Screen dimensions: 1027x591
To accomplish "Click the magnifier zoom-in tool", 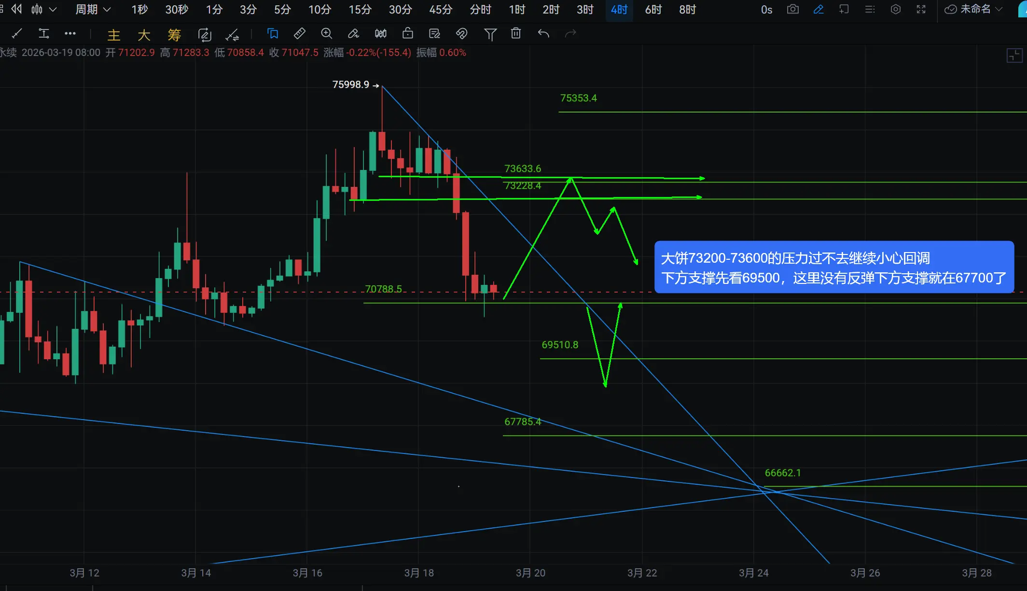I will [327, 33].
